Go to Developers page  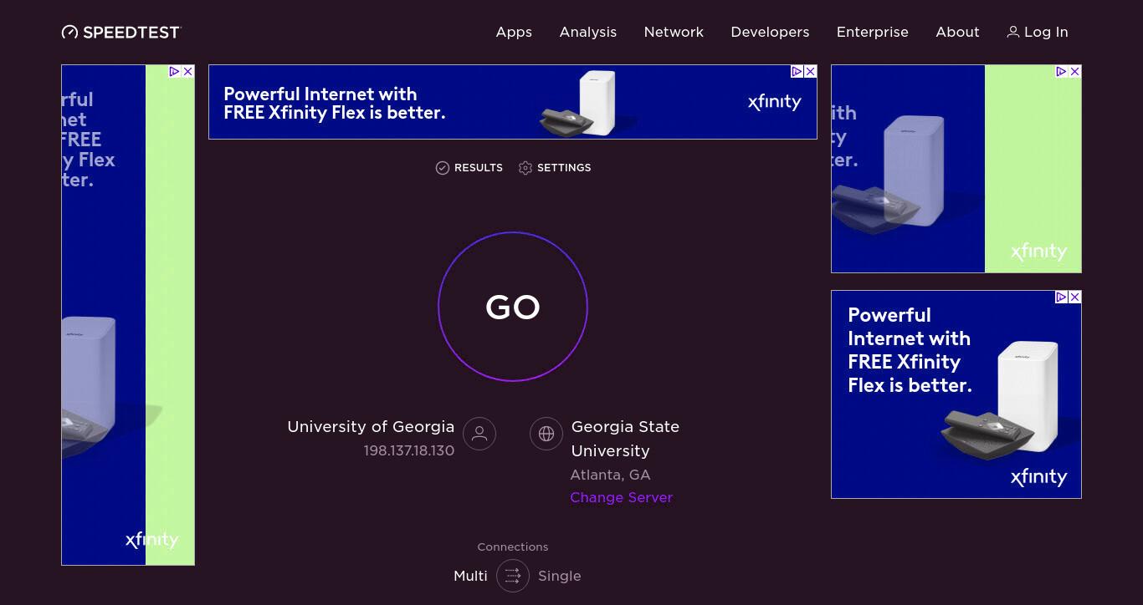(770, 32)
